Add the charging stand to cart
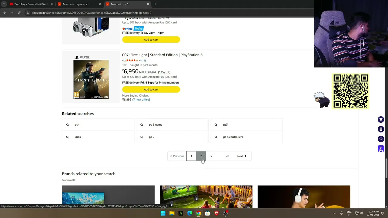The height and width of the screenshot is (218, 388). click(x=151, y=40)
